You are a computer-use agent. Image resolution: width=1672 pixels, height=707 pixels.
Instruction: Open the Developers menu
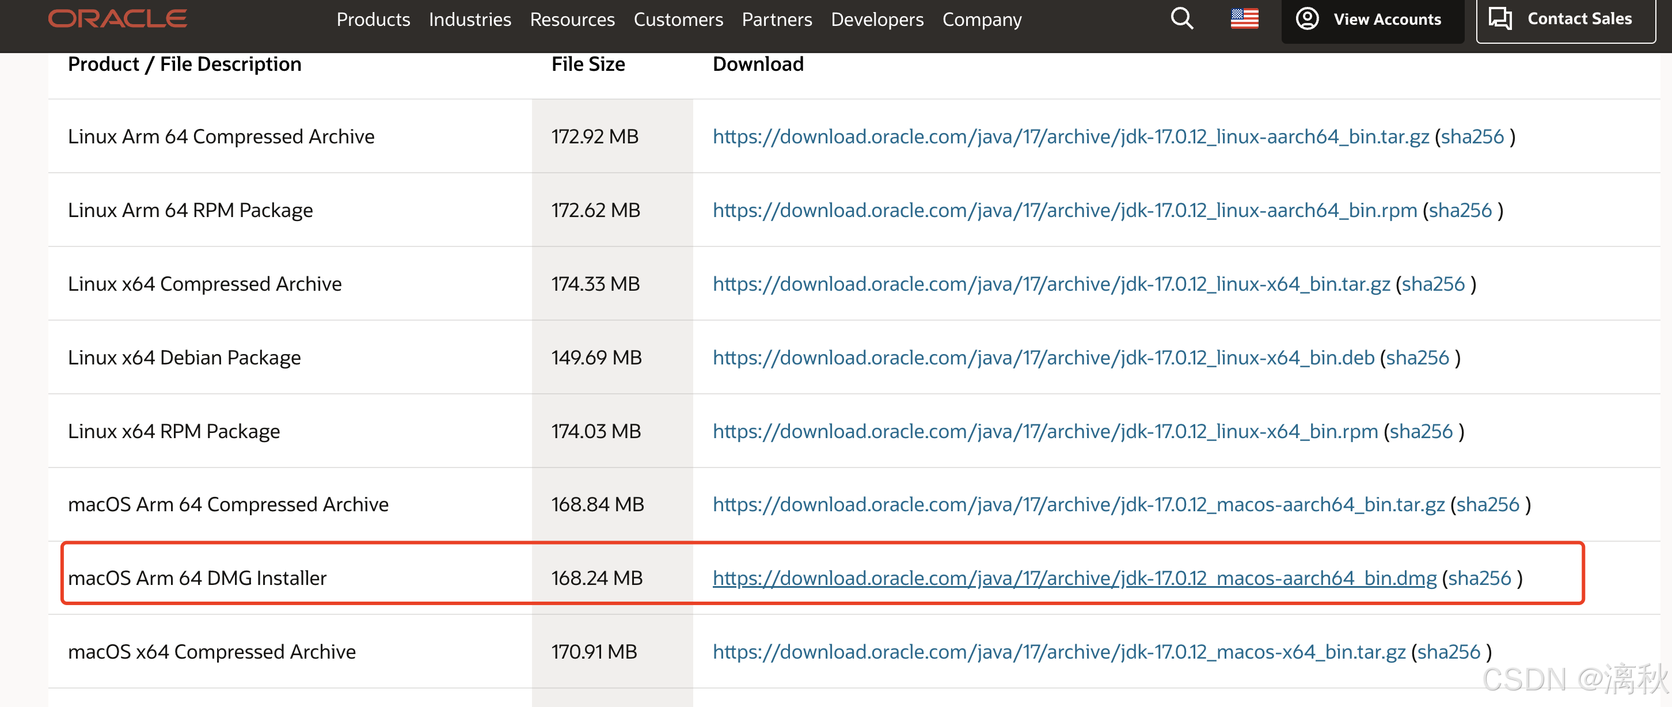pyautogui.click(x=876, y=20)
